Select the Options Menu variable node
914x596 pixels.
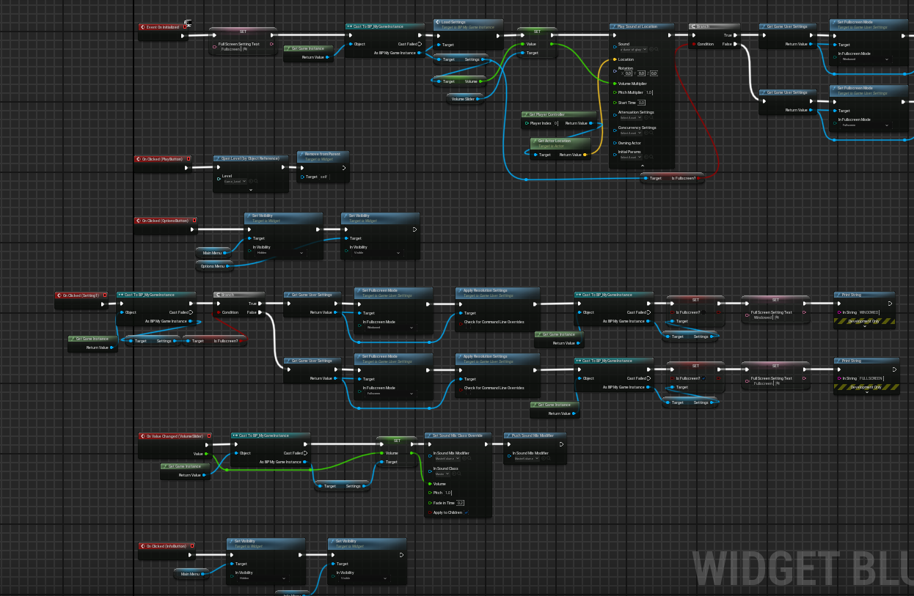[x=213, y=266]
